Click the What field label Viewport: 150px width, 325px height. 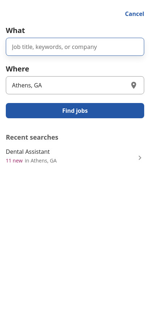pyautogui.click(x=15, y=30)
